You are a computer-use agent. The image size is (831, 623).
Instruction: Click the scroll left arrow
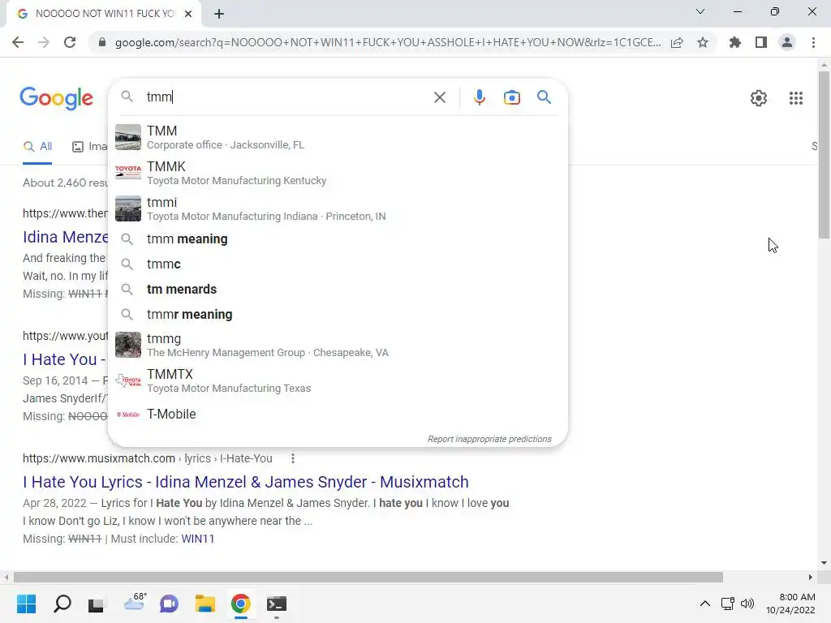click(6, 577)
